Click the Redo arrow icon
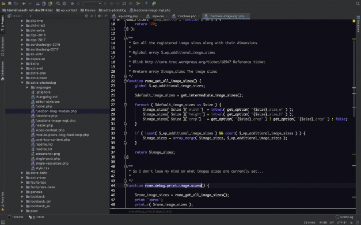The image size is (361, 225). click(30, 3)
